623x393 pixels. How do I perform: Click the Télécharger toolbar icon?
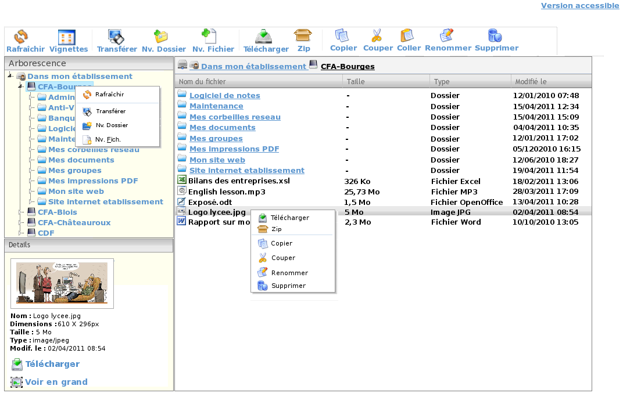[x=264, y=37]
